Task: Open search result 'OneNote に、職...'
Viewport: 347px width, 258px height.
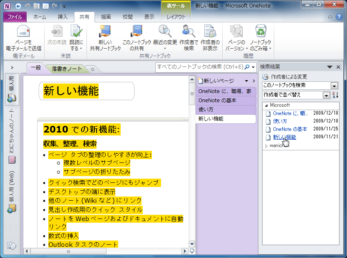Action: click(x=290, y=113)
